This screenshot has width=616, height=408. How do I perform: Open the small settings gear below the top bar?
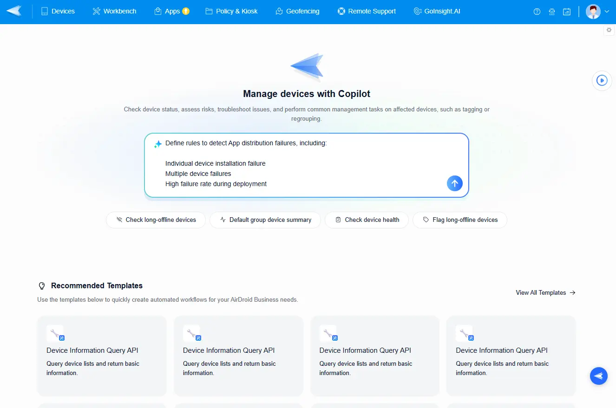pyautogui.click(x=609, y=30)
